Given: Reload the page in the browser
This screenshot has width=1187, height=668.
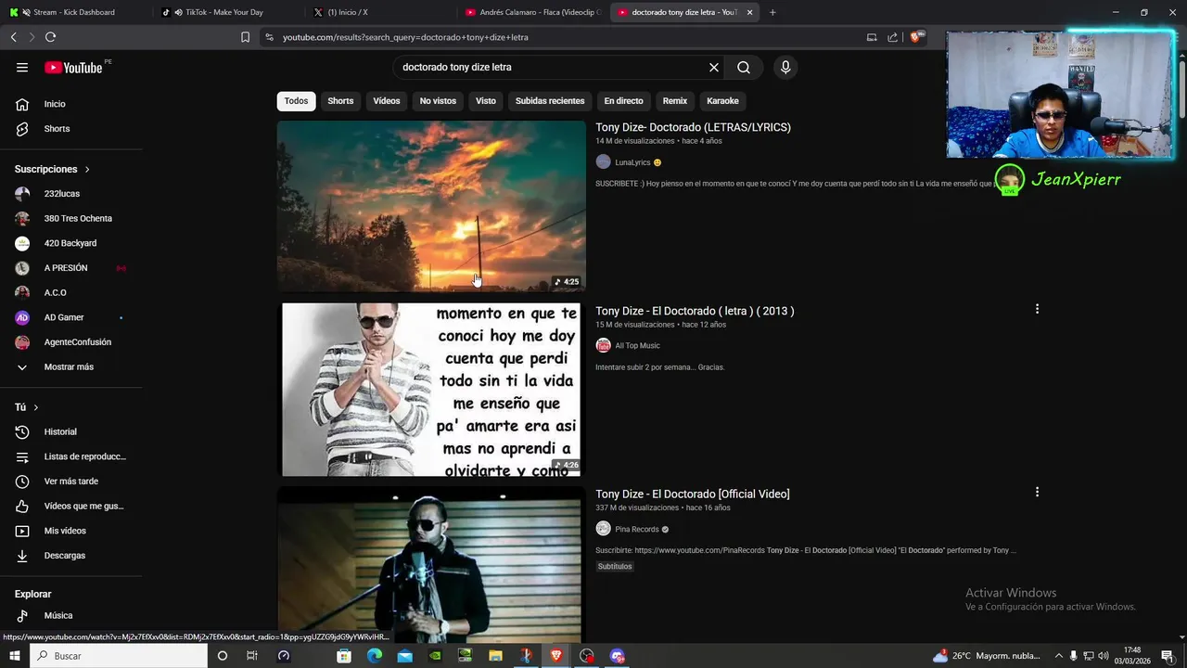Looking at the screenshot, I should (x=50, y=37).
